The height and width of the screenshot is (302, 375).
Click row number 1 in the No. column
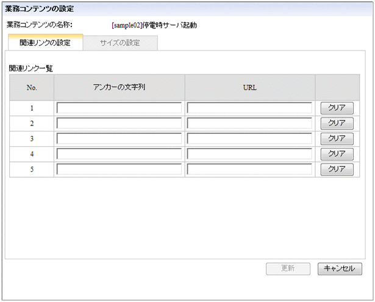coord(32,108)
